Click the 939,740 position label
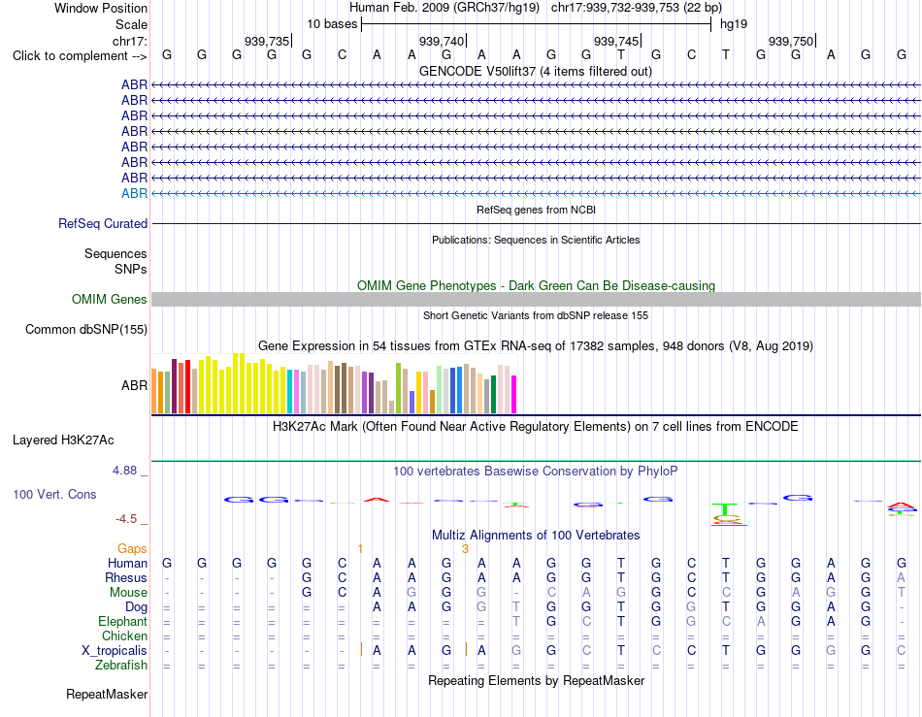922x717 pixels. click(442, 41)
